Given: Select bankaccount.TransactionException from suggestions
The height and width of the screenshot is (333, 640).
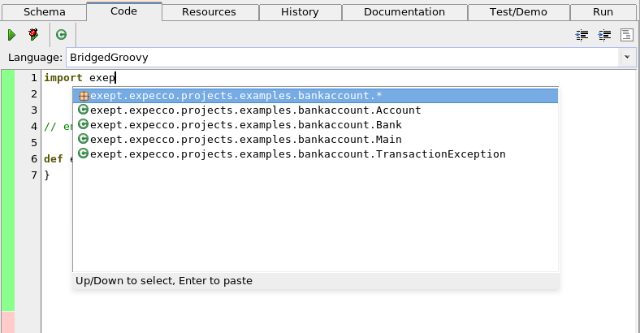Looking at the screenshot, I should pyautogui.click(x=297, y=154).
